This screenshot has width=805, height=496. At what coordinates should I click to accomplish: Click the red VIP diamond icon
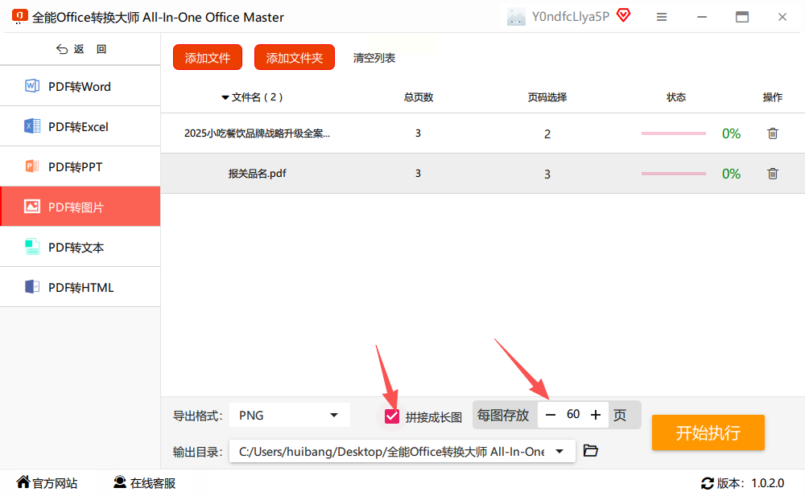tap(623, 15)
